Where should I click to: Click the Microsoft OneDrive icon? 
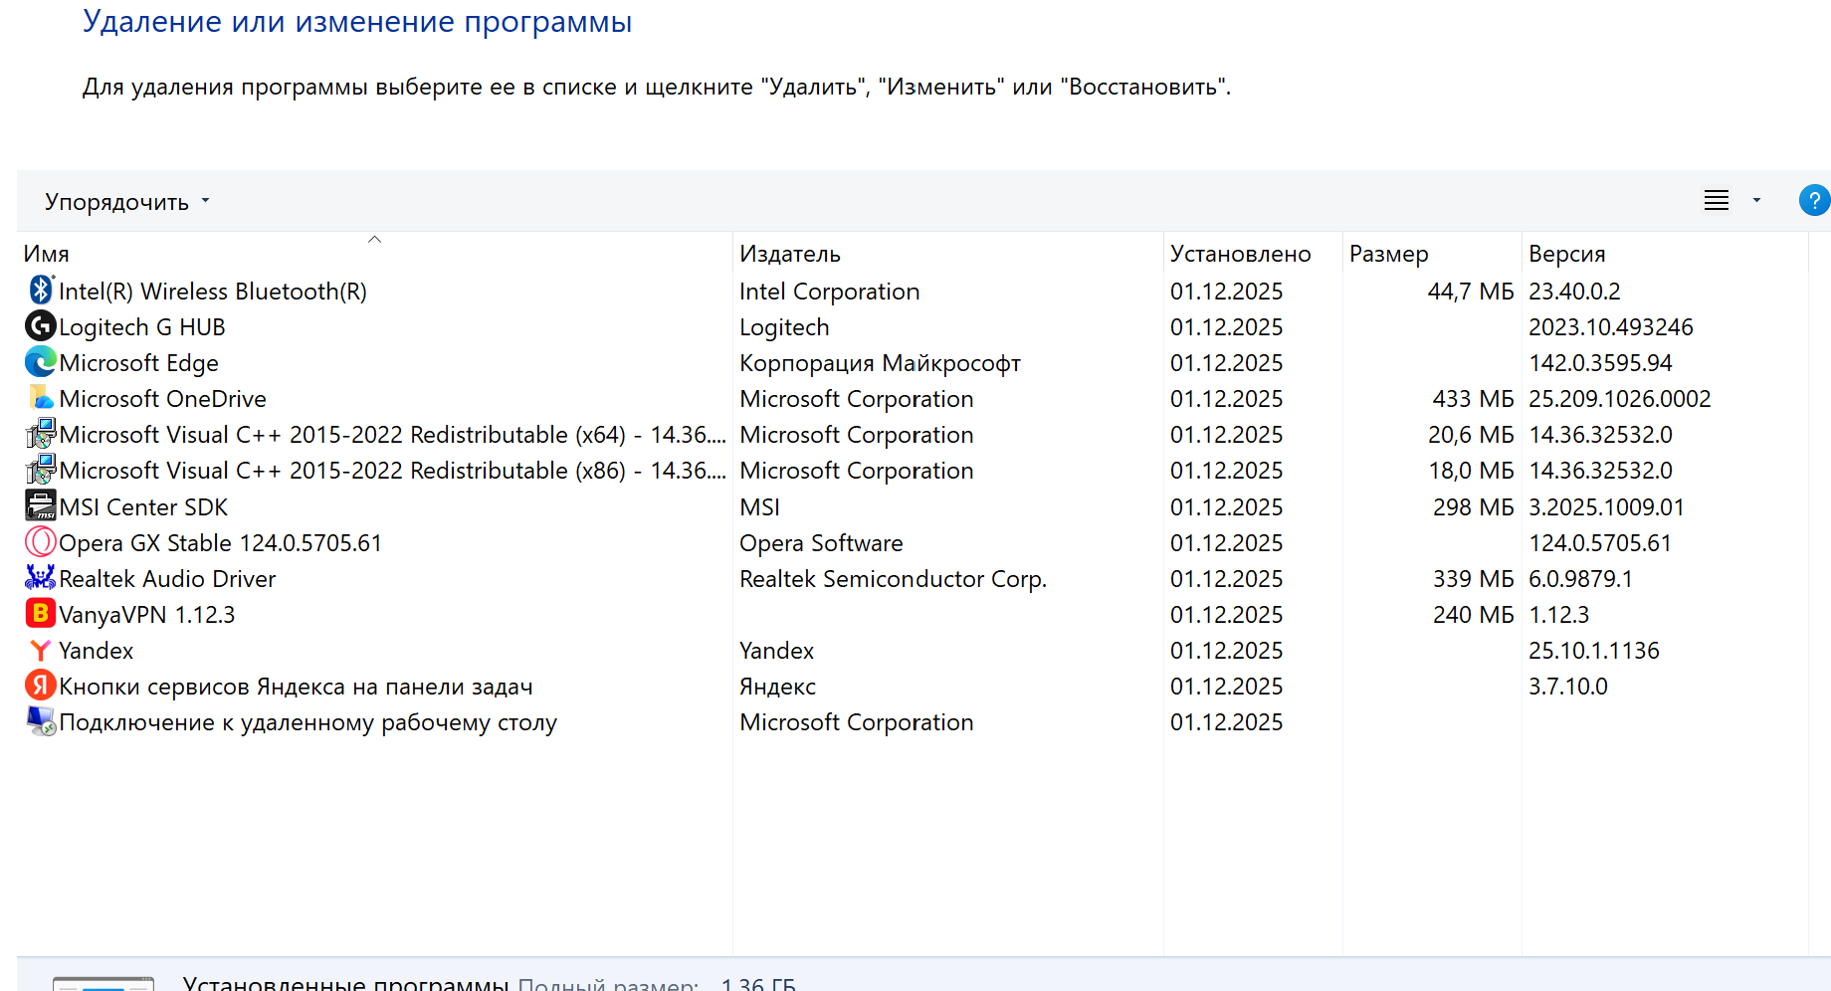tap(40, 398)
